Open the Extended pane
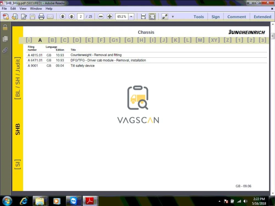 (262, 17)
